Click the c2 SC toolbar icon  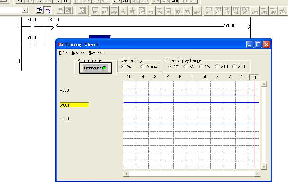tap(218, 11)
